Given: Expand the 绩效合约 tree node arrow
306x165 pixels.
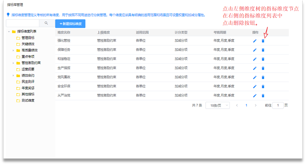Looking at the screenshot, I should tap(13, 75).
